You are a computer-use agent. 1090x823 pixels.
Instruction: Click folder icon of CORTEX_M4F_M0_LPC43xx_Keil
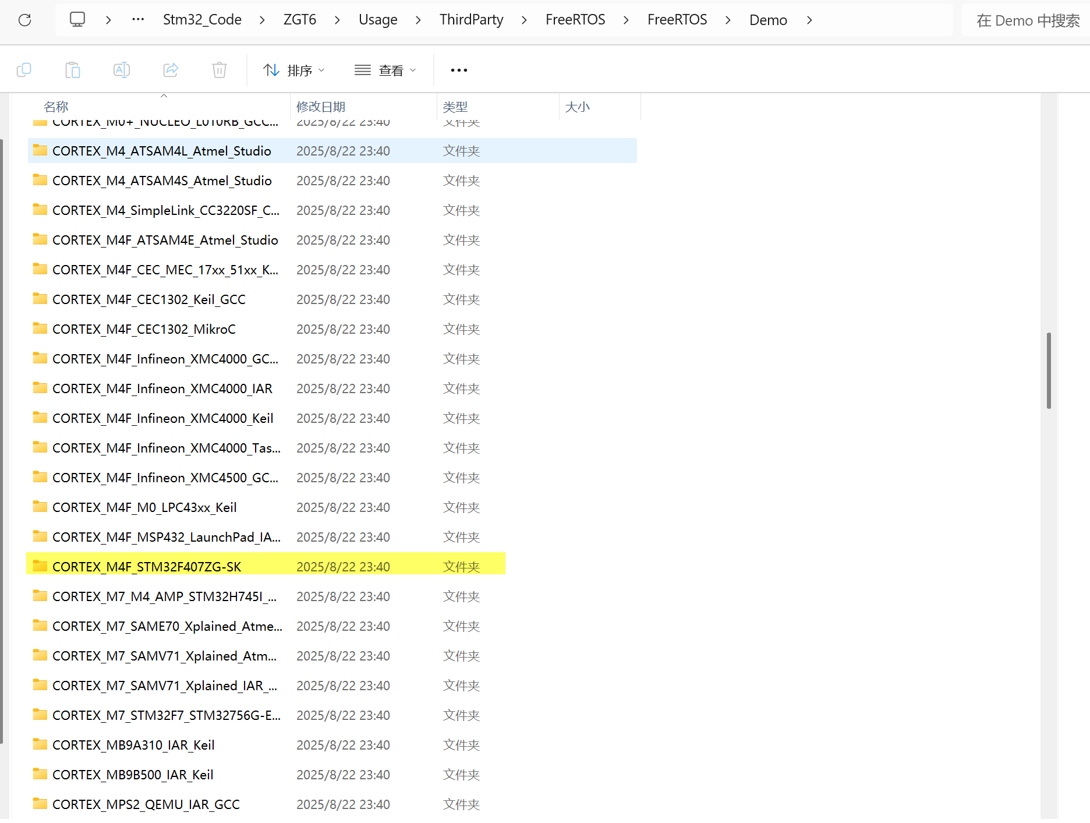pos(40,507)
